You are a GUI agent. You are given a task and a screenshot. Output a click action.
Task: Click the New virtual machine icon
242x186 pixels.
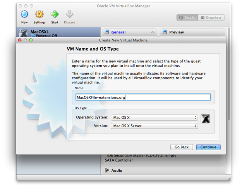click(x=24, y=14)
